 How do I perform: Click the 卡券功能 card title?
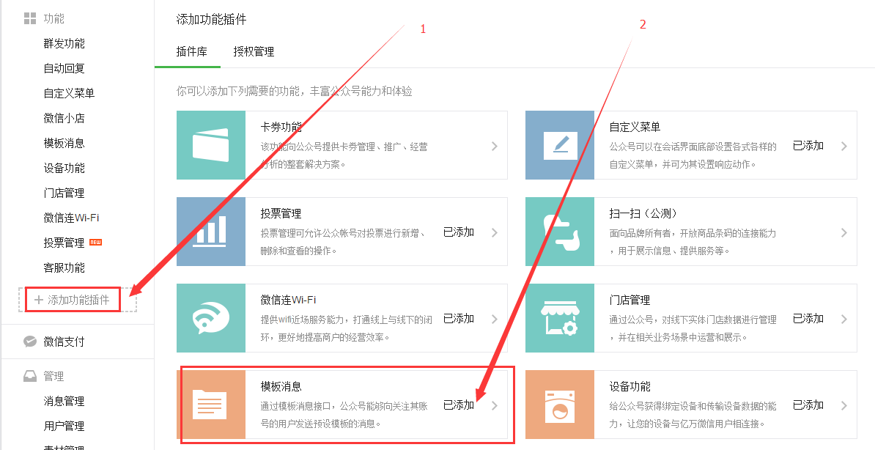281,128
